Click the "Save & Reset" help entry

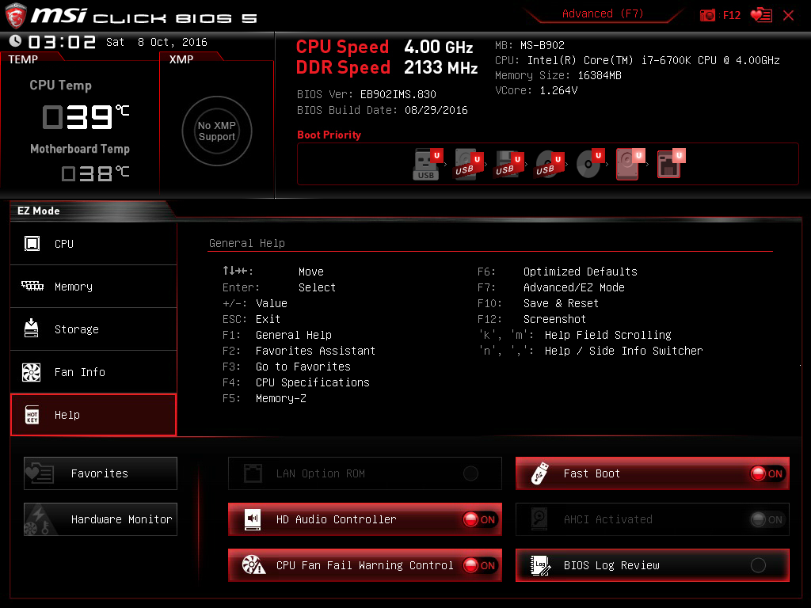561,303
